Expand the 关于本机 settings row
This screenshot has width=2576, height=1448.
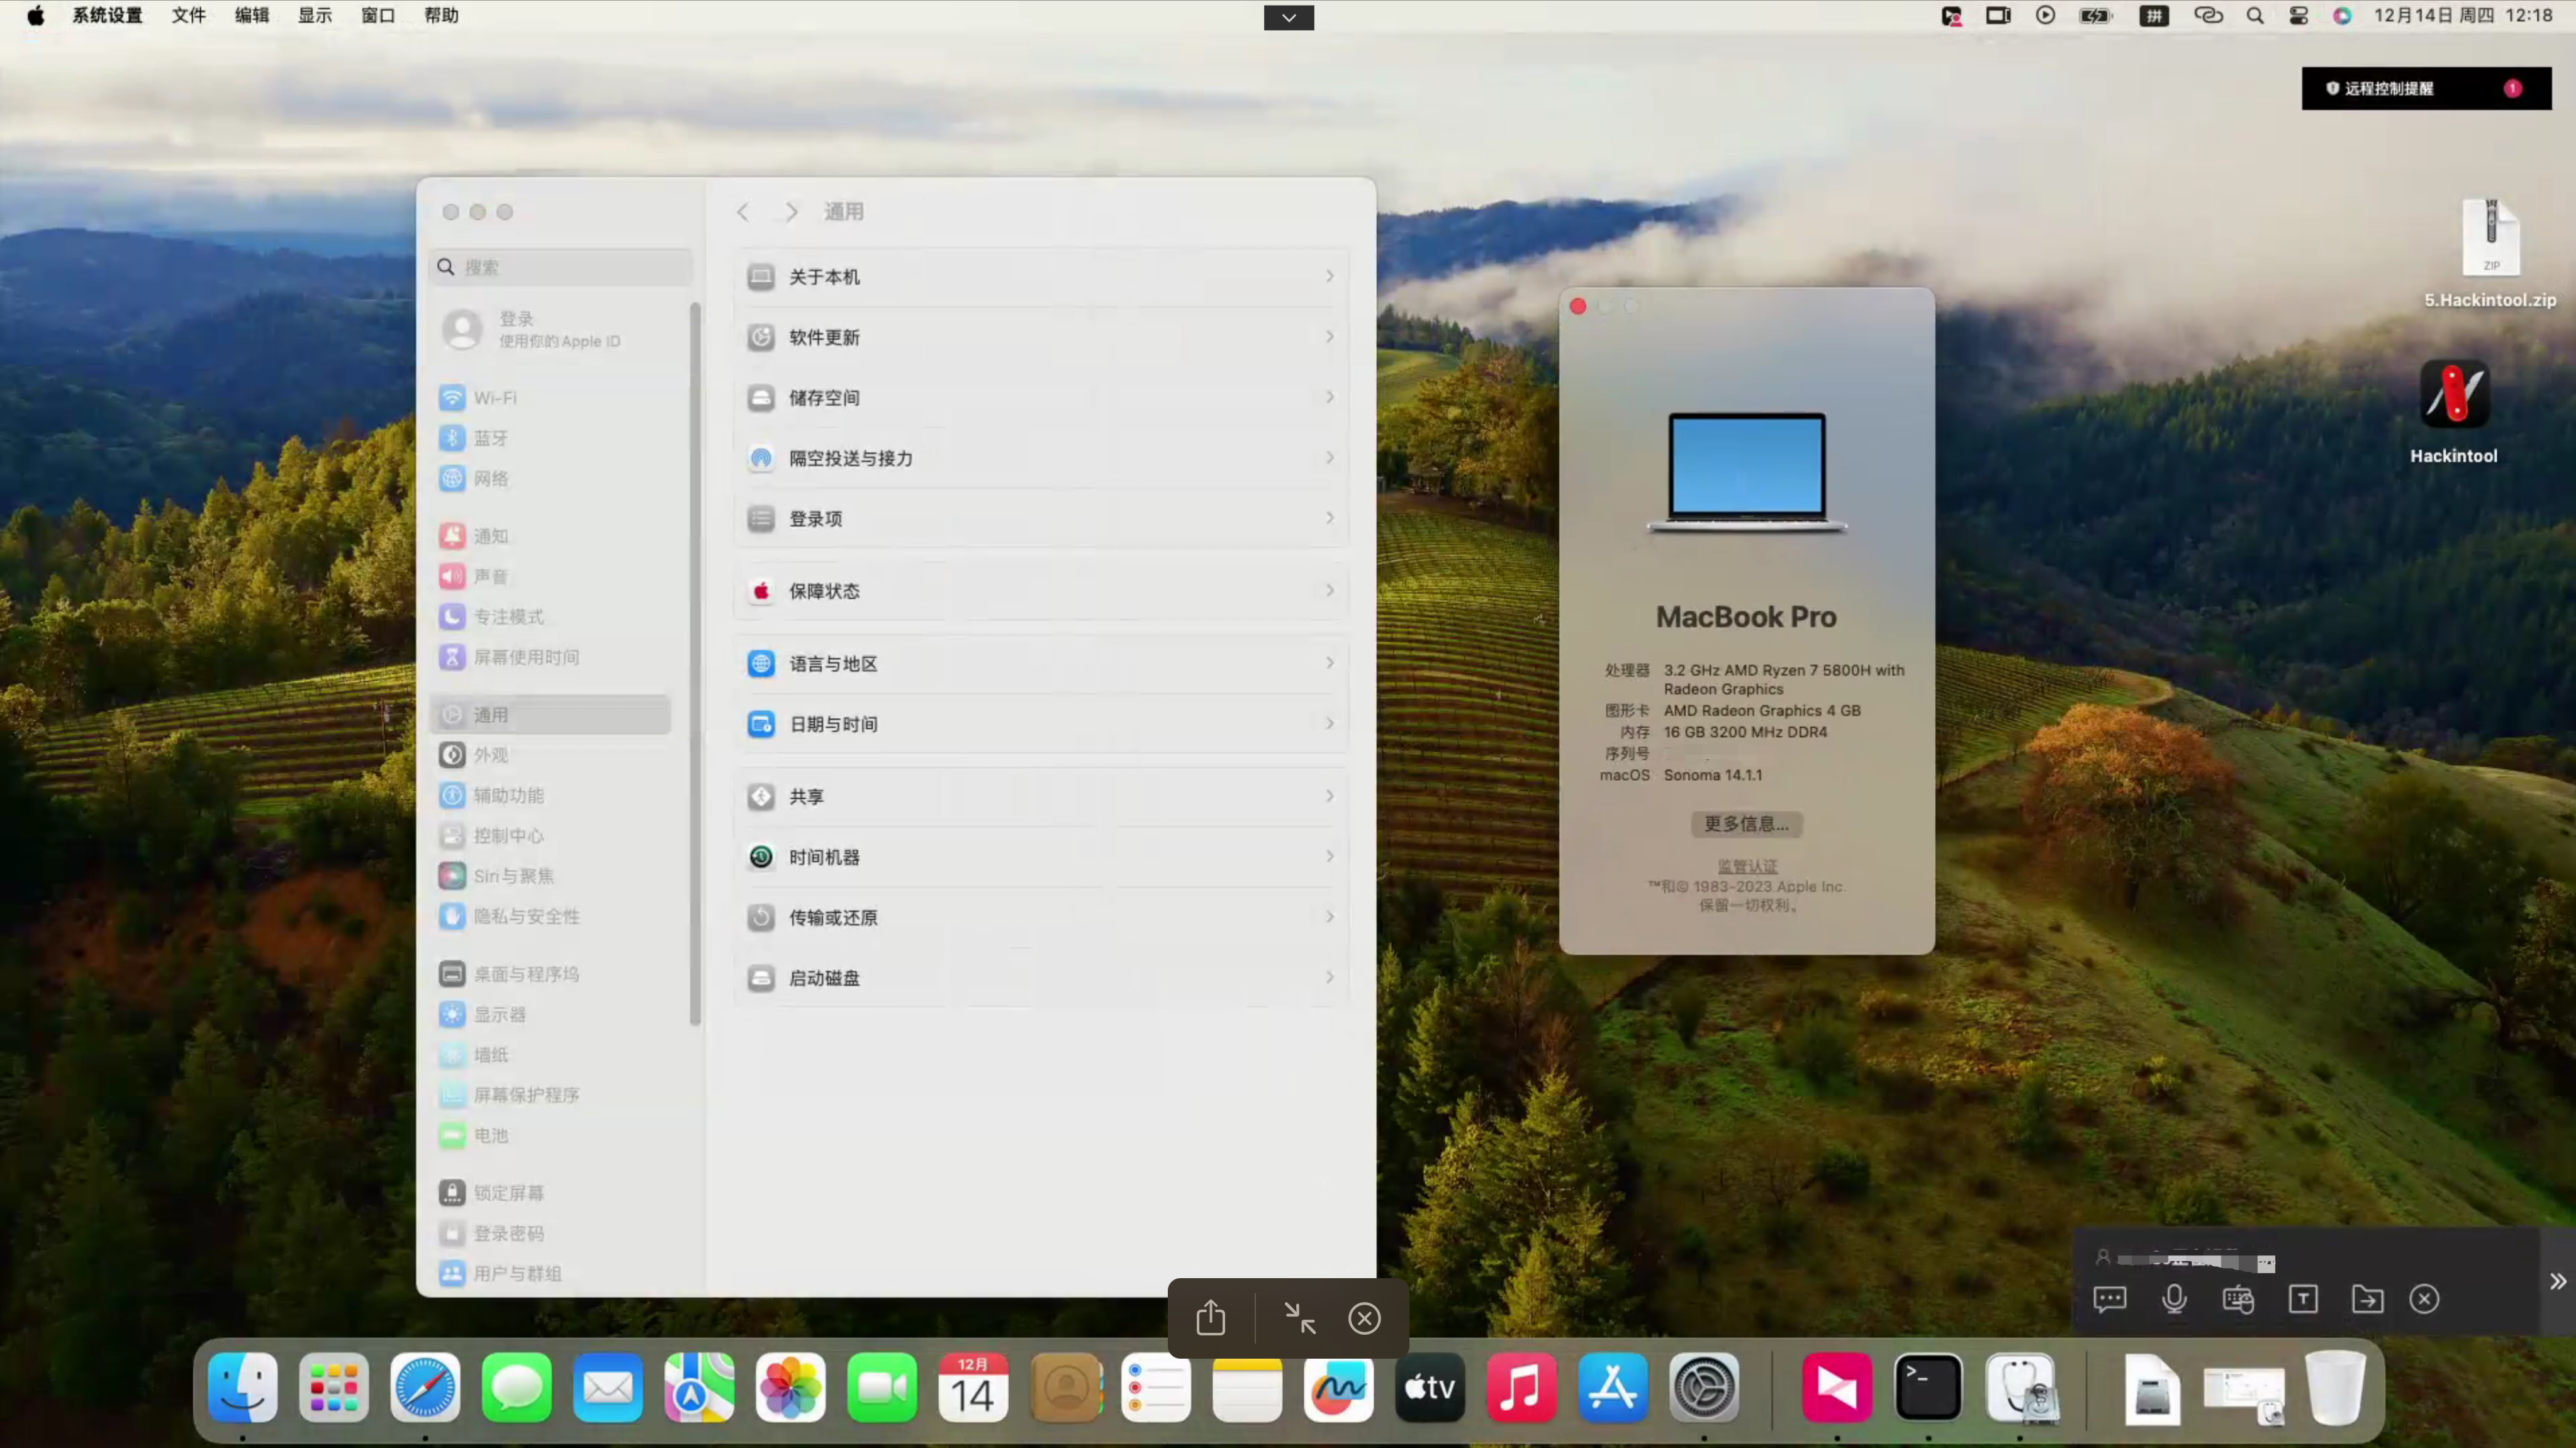[x=1040, y=277]
